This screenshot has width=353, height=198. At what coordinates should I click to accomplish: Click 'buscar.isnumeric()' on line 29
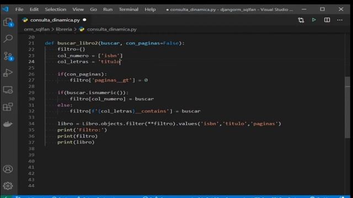tap(96, 93)
